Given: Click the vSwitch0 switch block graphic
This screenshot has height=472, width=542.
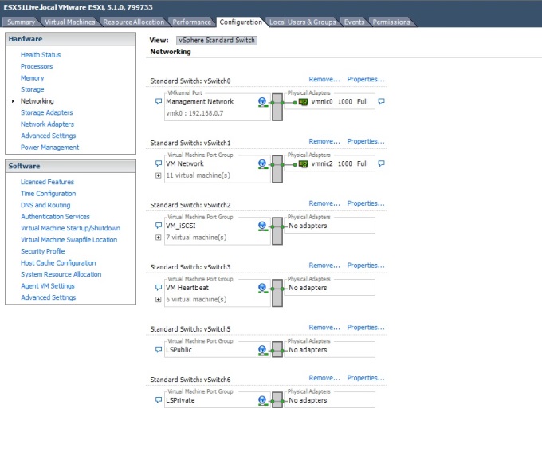Looking at the screenshot, I should click(x=277, y=107).
